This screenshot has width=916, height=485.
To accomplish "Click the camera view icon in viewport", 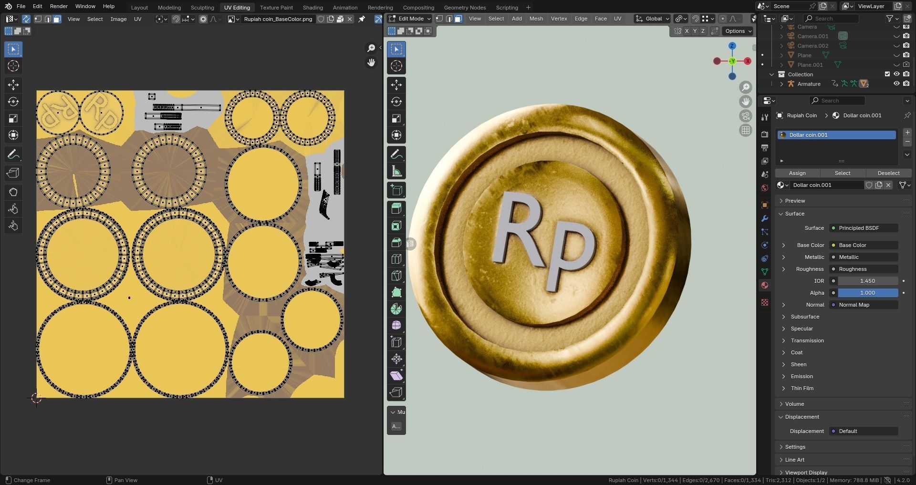I will pyautogui.click(x=746, y=116).
